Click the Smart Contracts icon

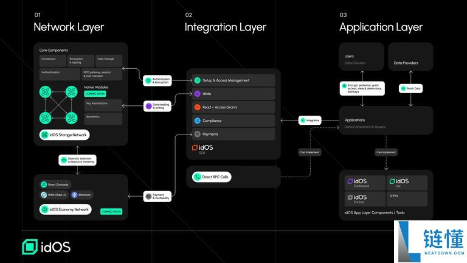pyautogui.click(x=44, y=184)
